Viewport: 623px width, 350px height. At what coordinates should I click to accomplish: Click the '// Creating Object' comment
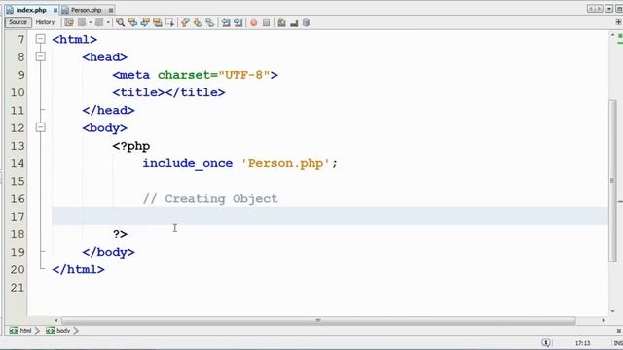click(210, 198)
